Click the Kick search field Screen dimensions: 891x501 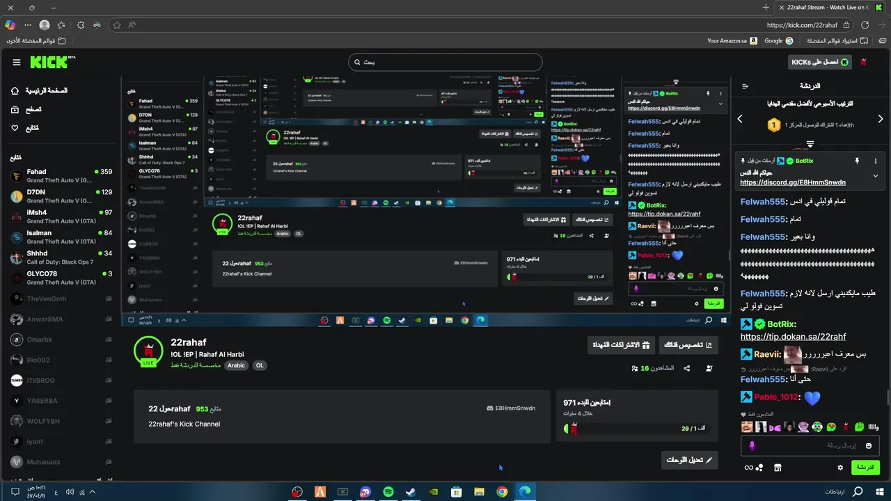pyautogui.click(x=445, y=62)
